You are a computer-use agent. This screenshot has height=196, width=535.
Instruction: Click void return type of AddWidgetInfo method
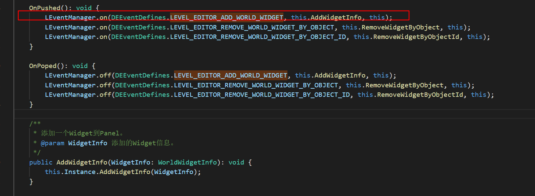[236, 162]
